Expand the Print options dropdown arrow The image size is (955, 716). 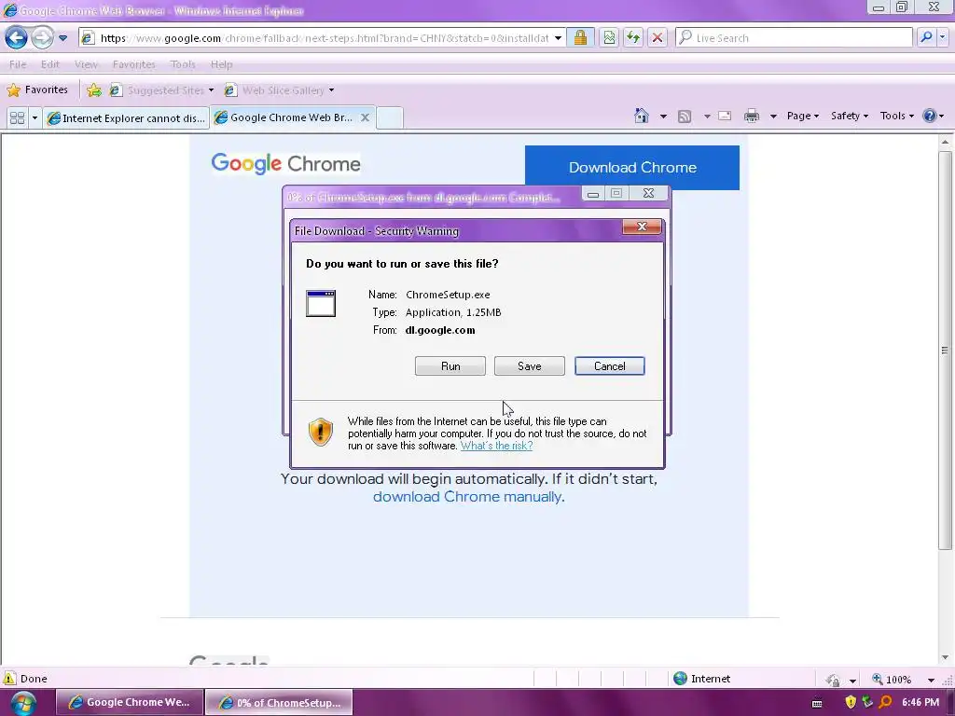(773, 116)
